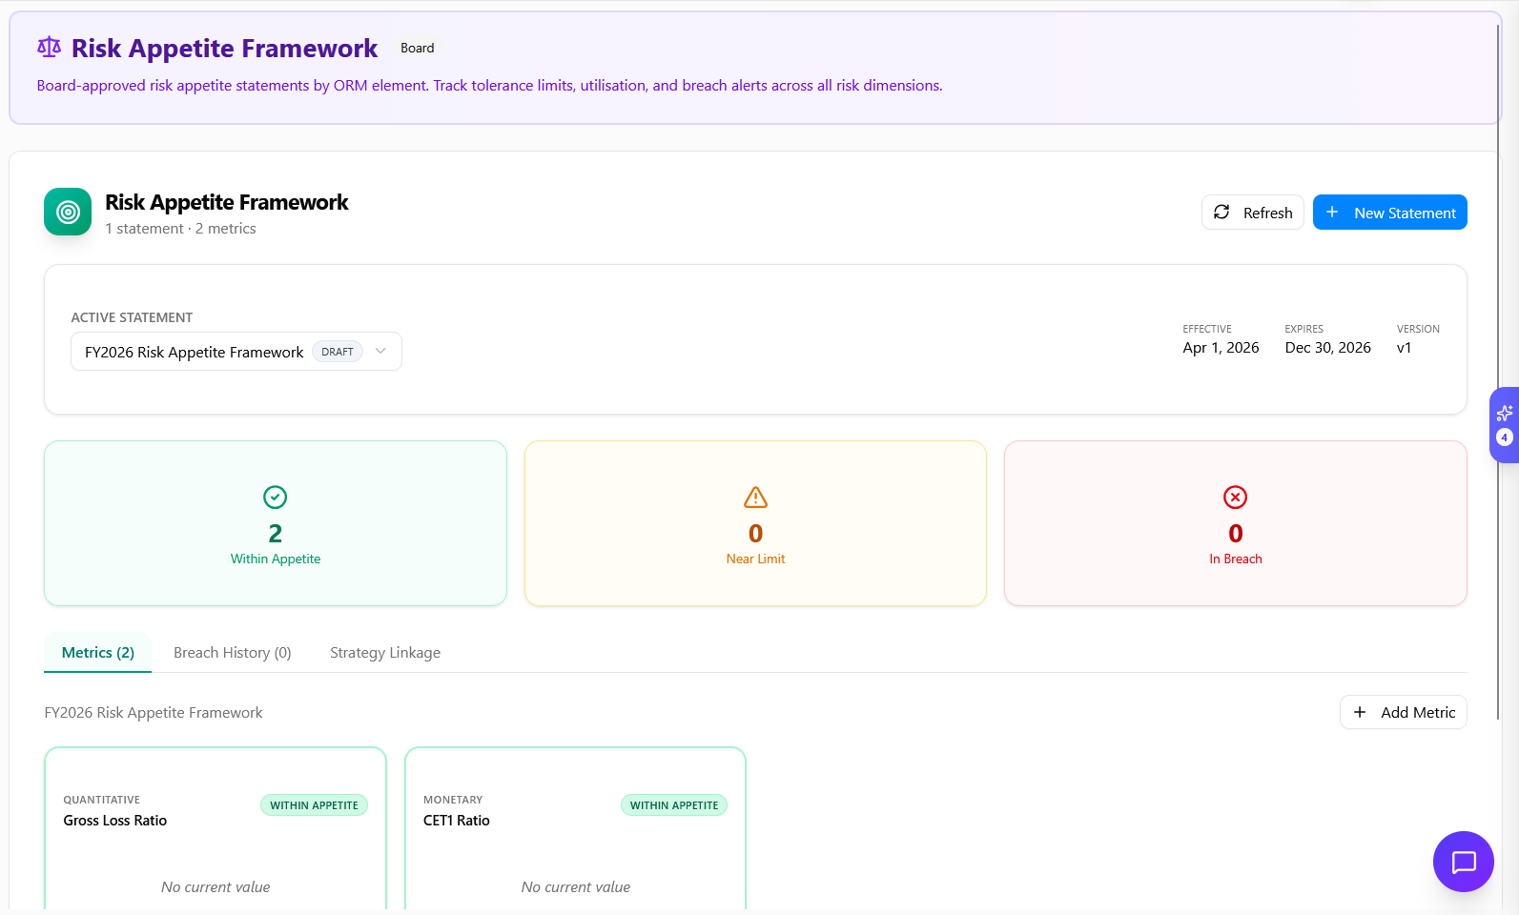The image size is (1519, 915).
Task: Open the AI sparkle side panel
Action: (x=1505, y=424)
